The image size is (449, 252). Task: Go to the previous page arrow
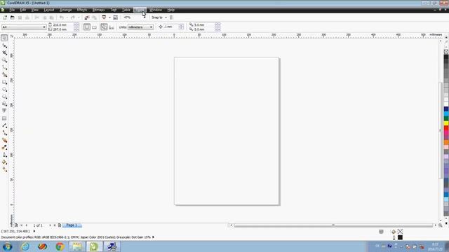pyautogui.click(x=27, y=225)
